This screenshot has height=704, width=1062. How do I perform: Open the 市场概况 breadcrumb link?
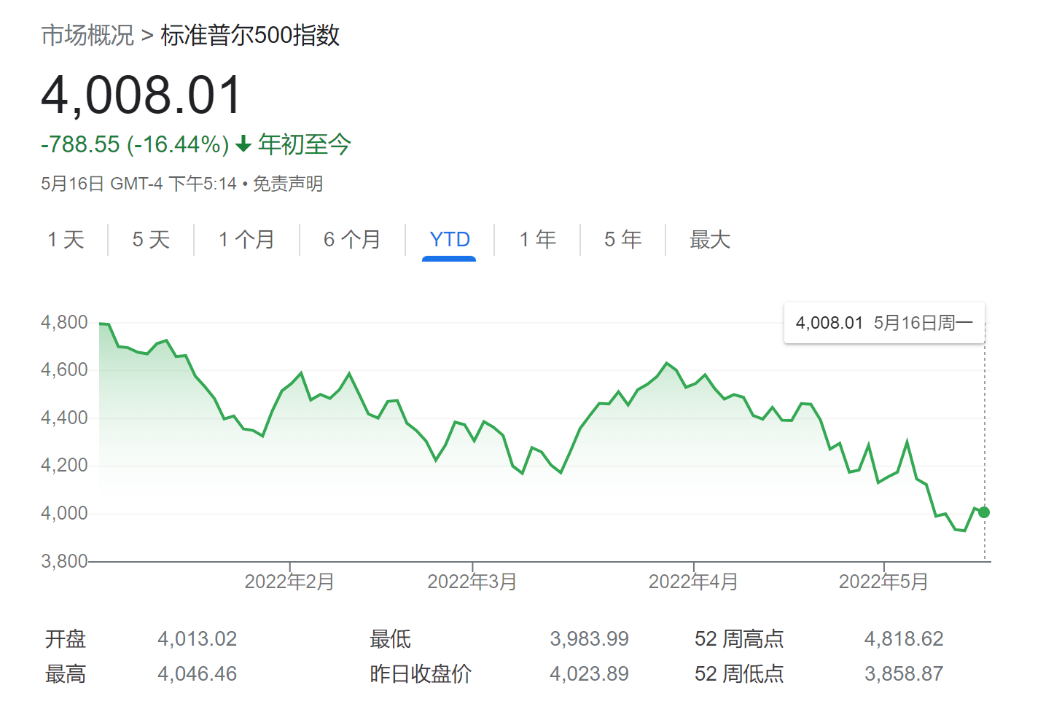pyautogui.click(x=87, y=35)
